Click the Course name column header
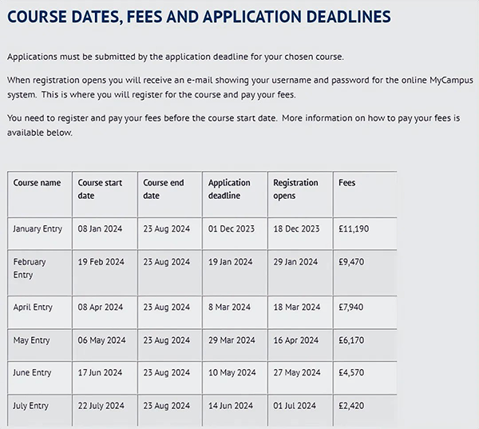Screen dimensions: 479x429 pyautogui.click(x=37, y=183)
